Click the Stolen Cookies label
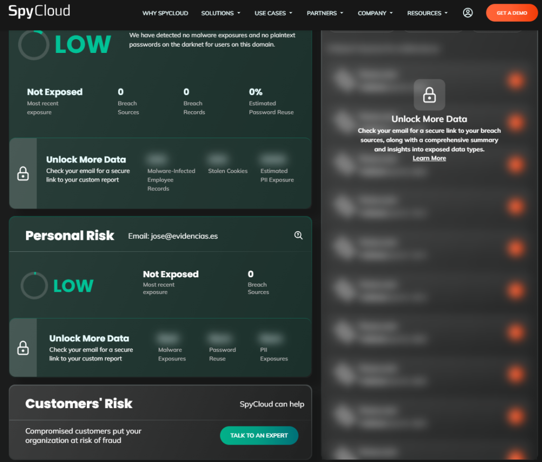Viewport: 542px width, 462px height. (228, 171)
